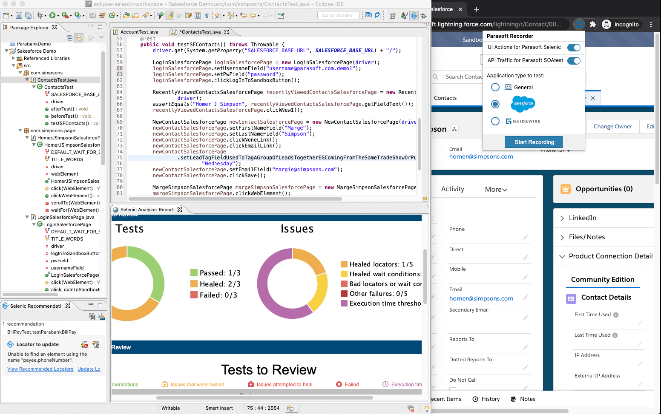Toggle API Traffic for Parasoft SOAtest switch
Screen dimensions: 661x414
574,61
